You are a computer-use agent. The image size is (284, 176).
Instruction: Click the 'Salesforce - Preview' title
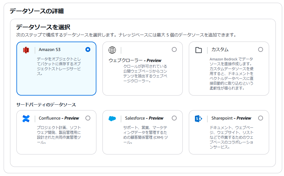(x=144, y=118)
